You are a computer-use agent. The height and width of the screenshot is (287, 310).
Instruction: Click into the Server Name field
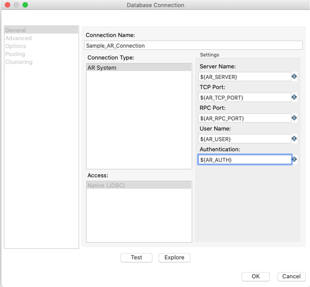[x=244, y=77]
